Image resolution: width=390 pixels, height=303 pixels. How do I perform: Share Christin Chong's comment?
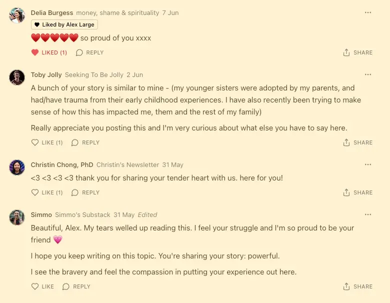(x=358, y=192)
